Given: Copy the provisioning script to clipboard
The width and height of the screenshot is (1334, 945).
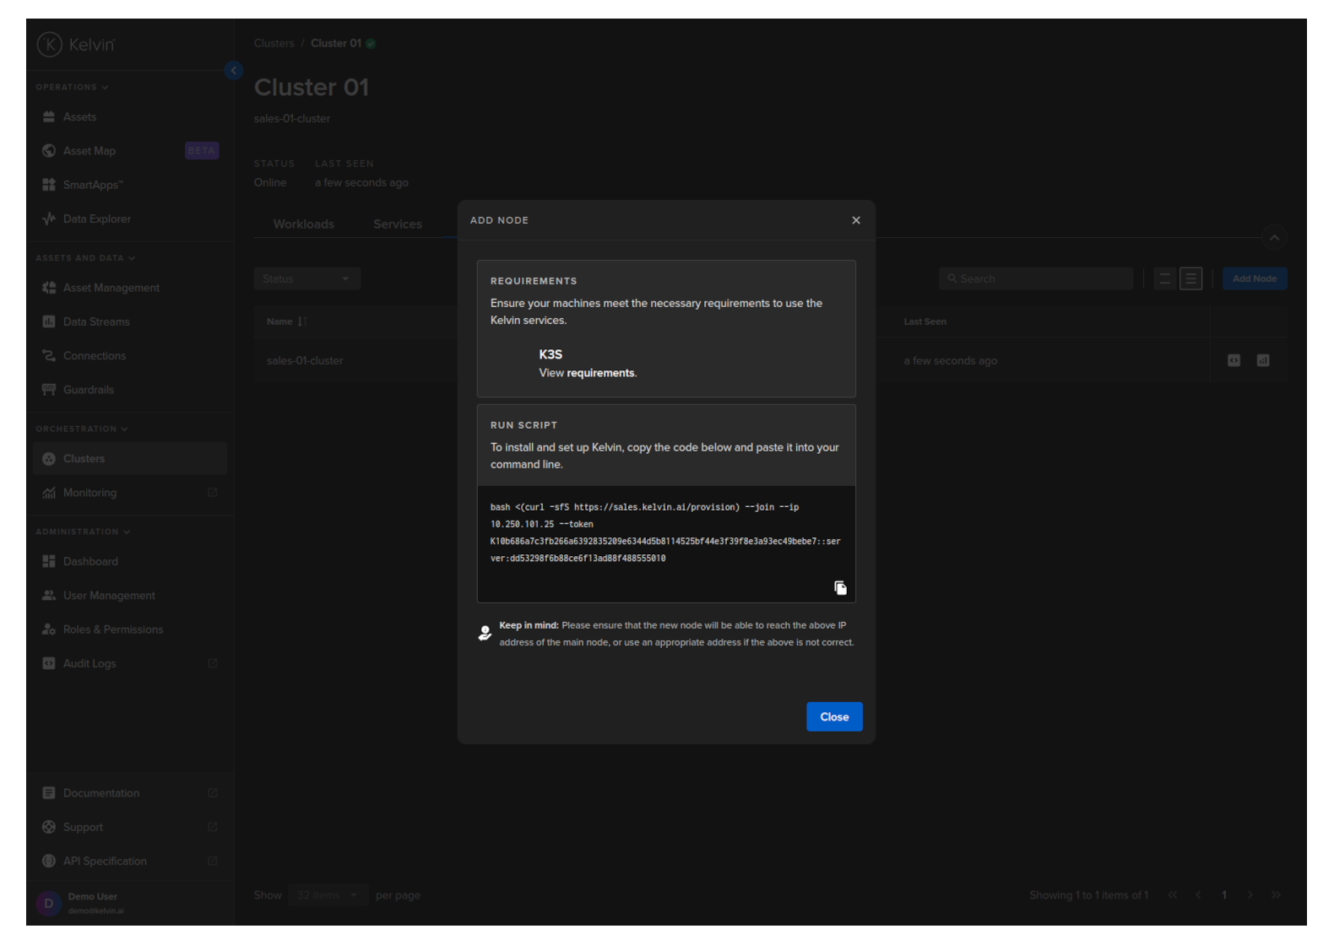Looking at the screenshot, I should (x=840, y=588).
